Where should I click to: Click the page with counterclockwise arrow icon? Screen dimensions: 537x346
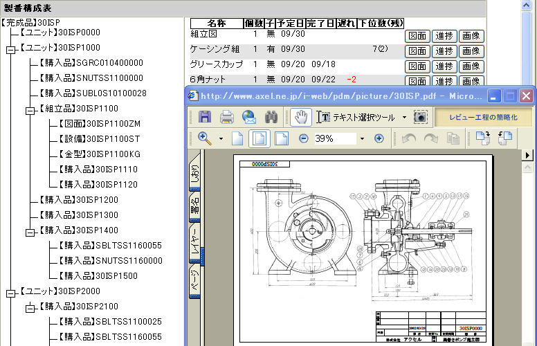[505, 138]
